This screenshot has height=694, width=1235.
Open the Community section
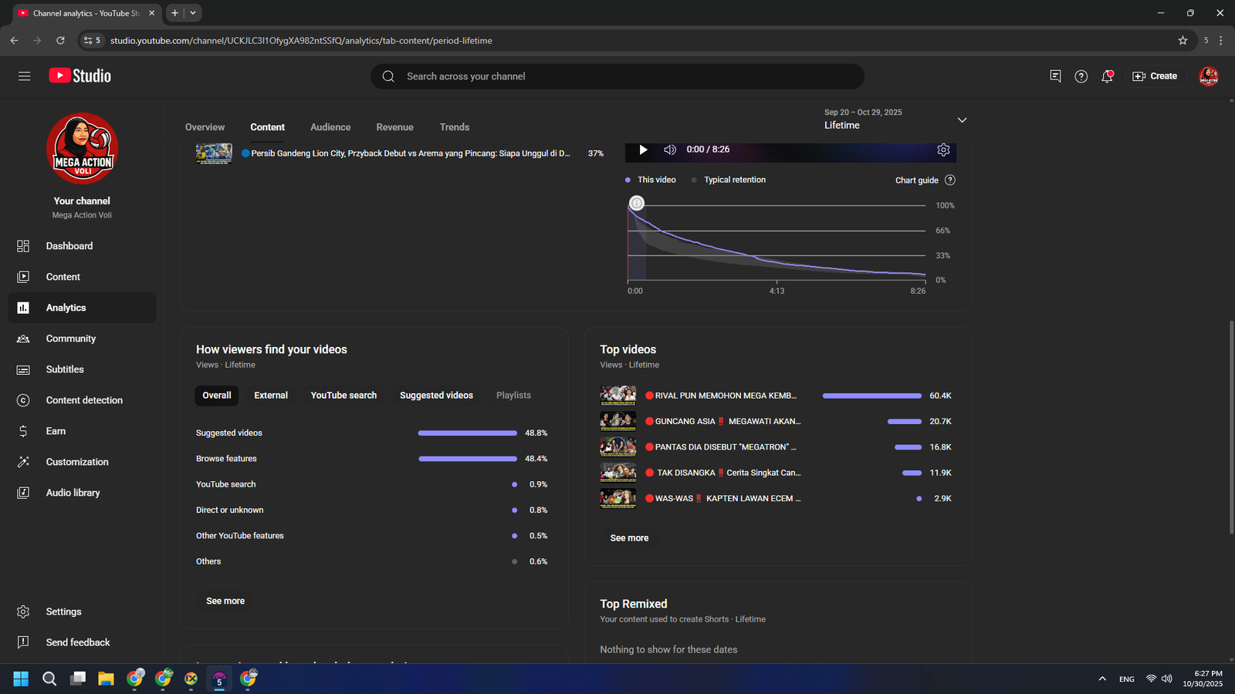(82, 339)
